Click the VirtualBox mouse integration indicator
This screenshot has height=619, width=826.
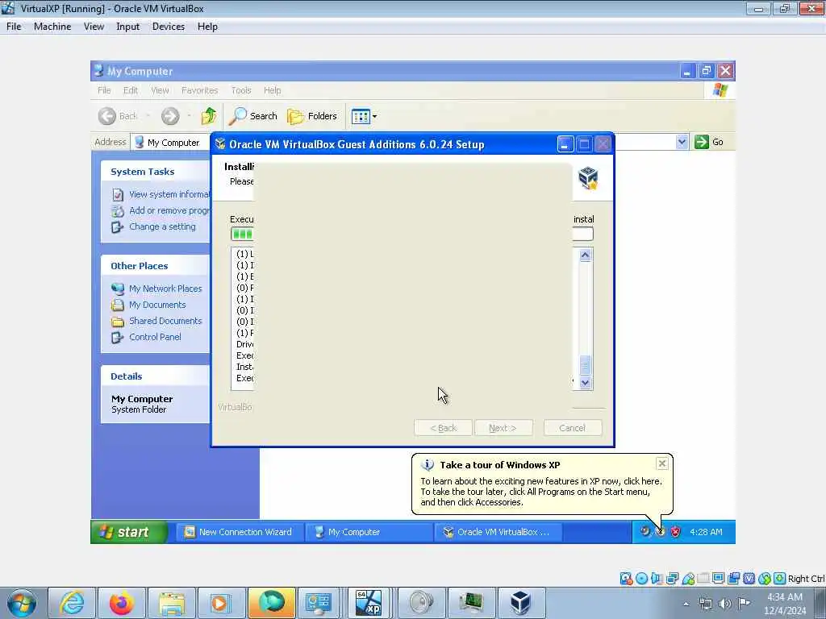click(765, 579)
